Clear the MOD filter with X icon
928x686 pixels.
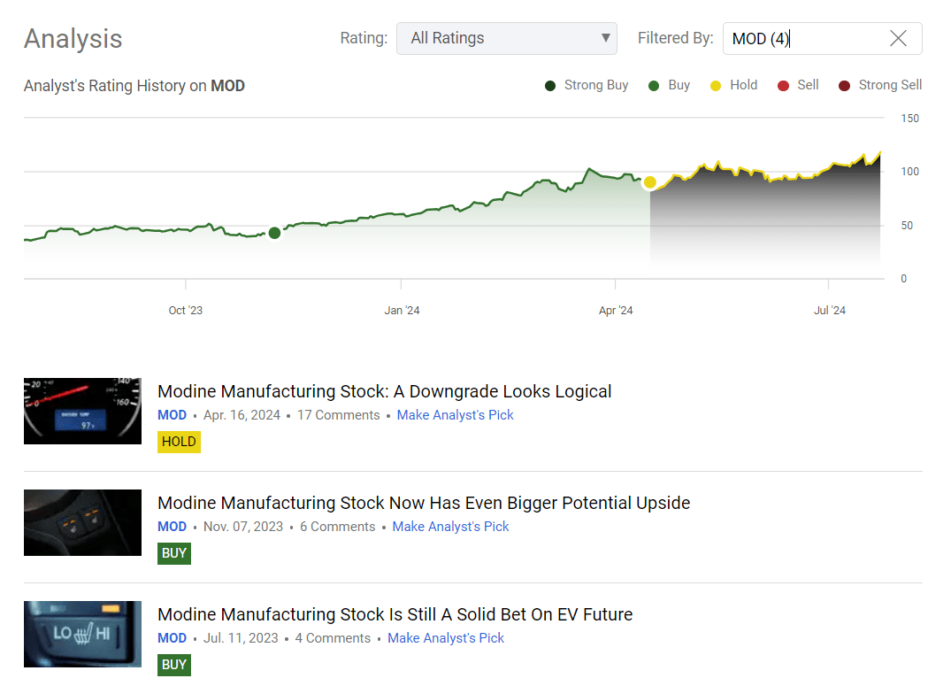pyautogui.click(x=898, y=38)
